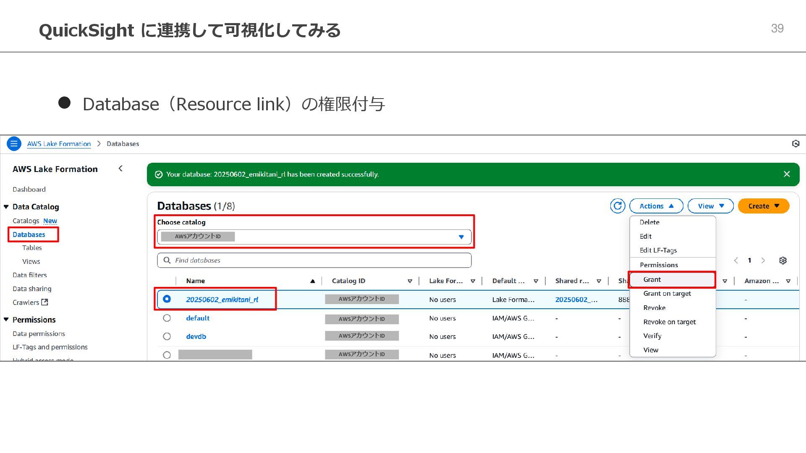The width and height of the screenshot is (806, 453).
Task: Open the AWS Lake Formation breadcrumb link
Action: coord(59,144)
